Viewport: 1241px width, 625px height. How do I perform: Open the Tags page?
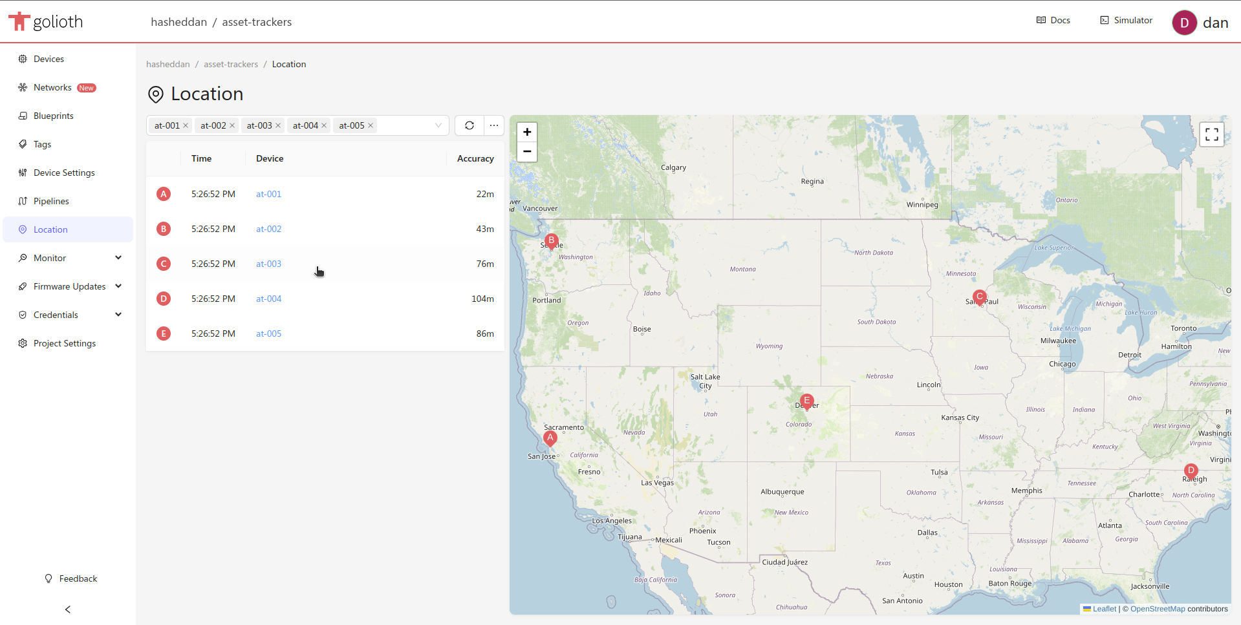68,144
